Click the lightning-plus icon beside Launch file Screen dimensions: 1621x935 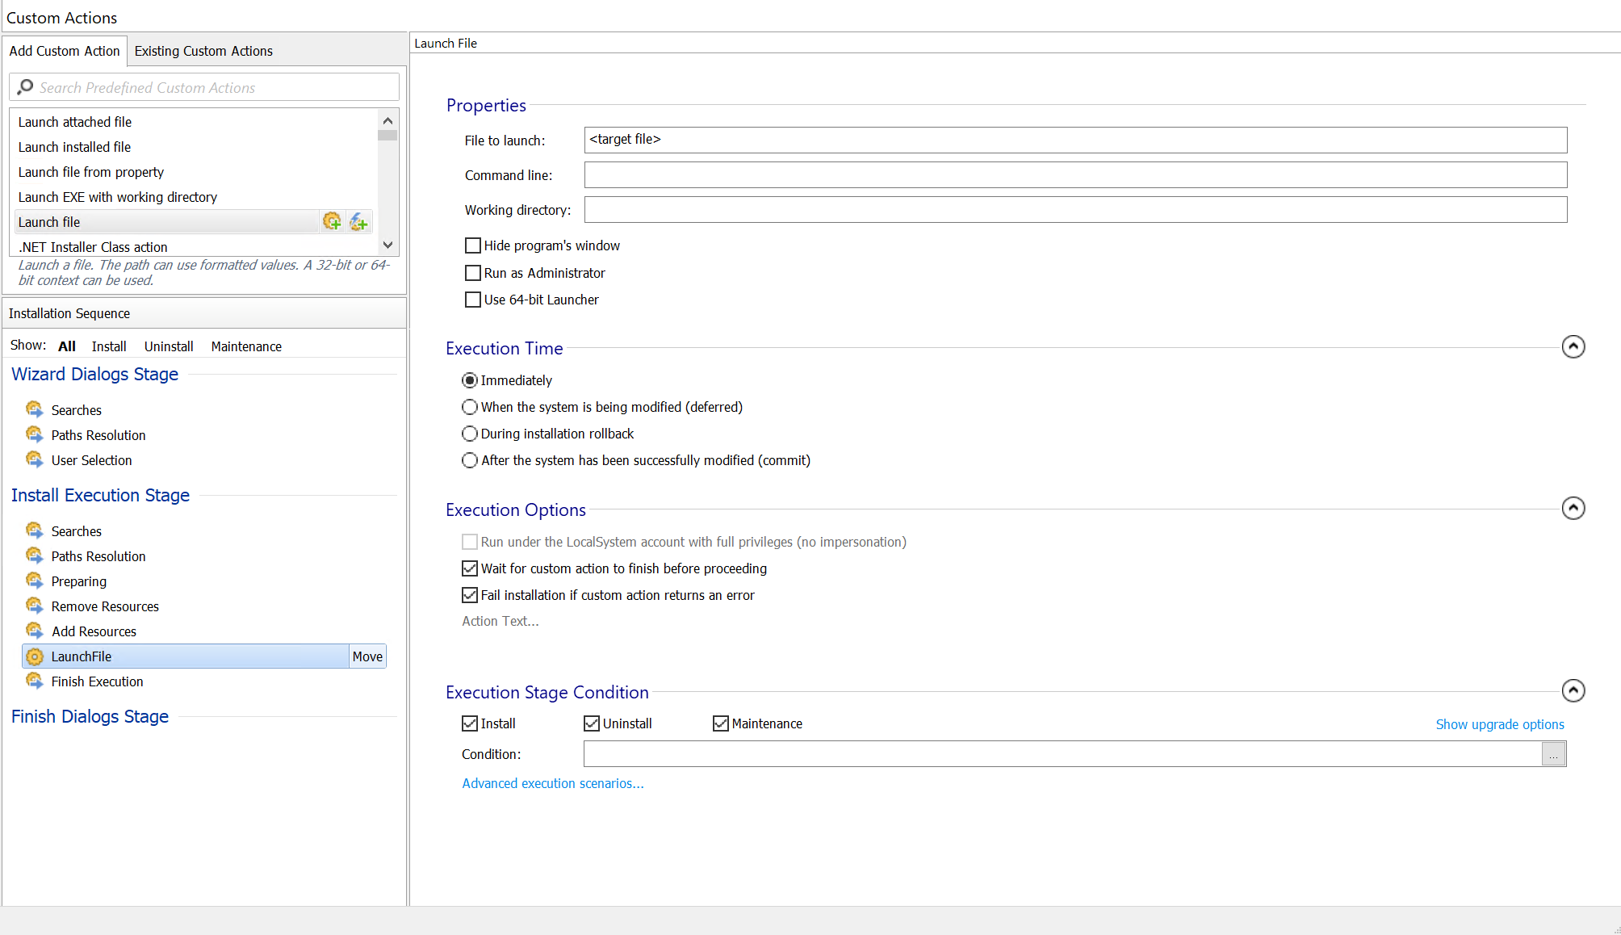coord(358,221)
